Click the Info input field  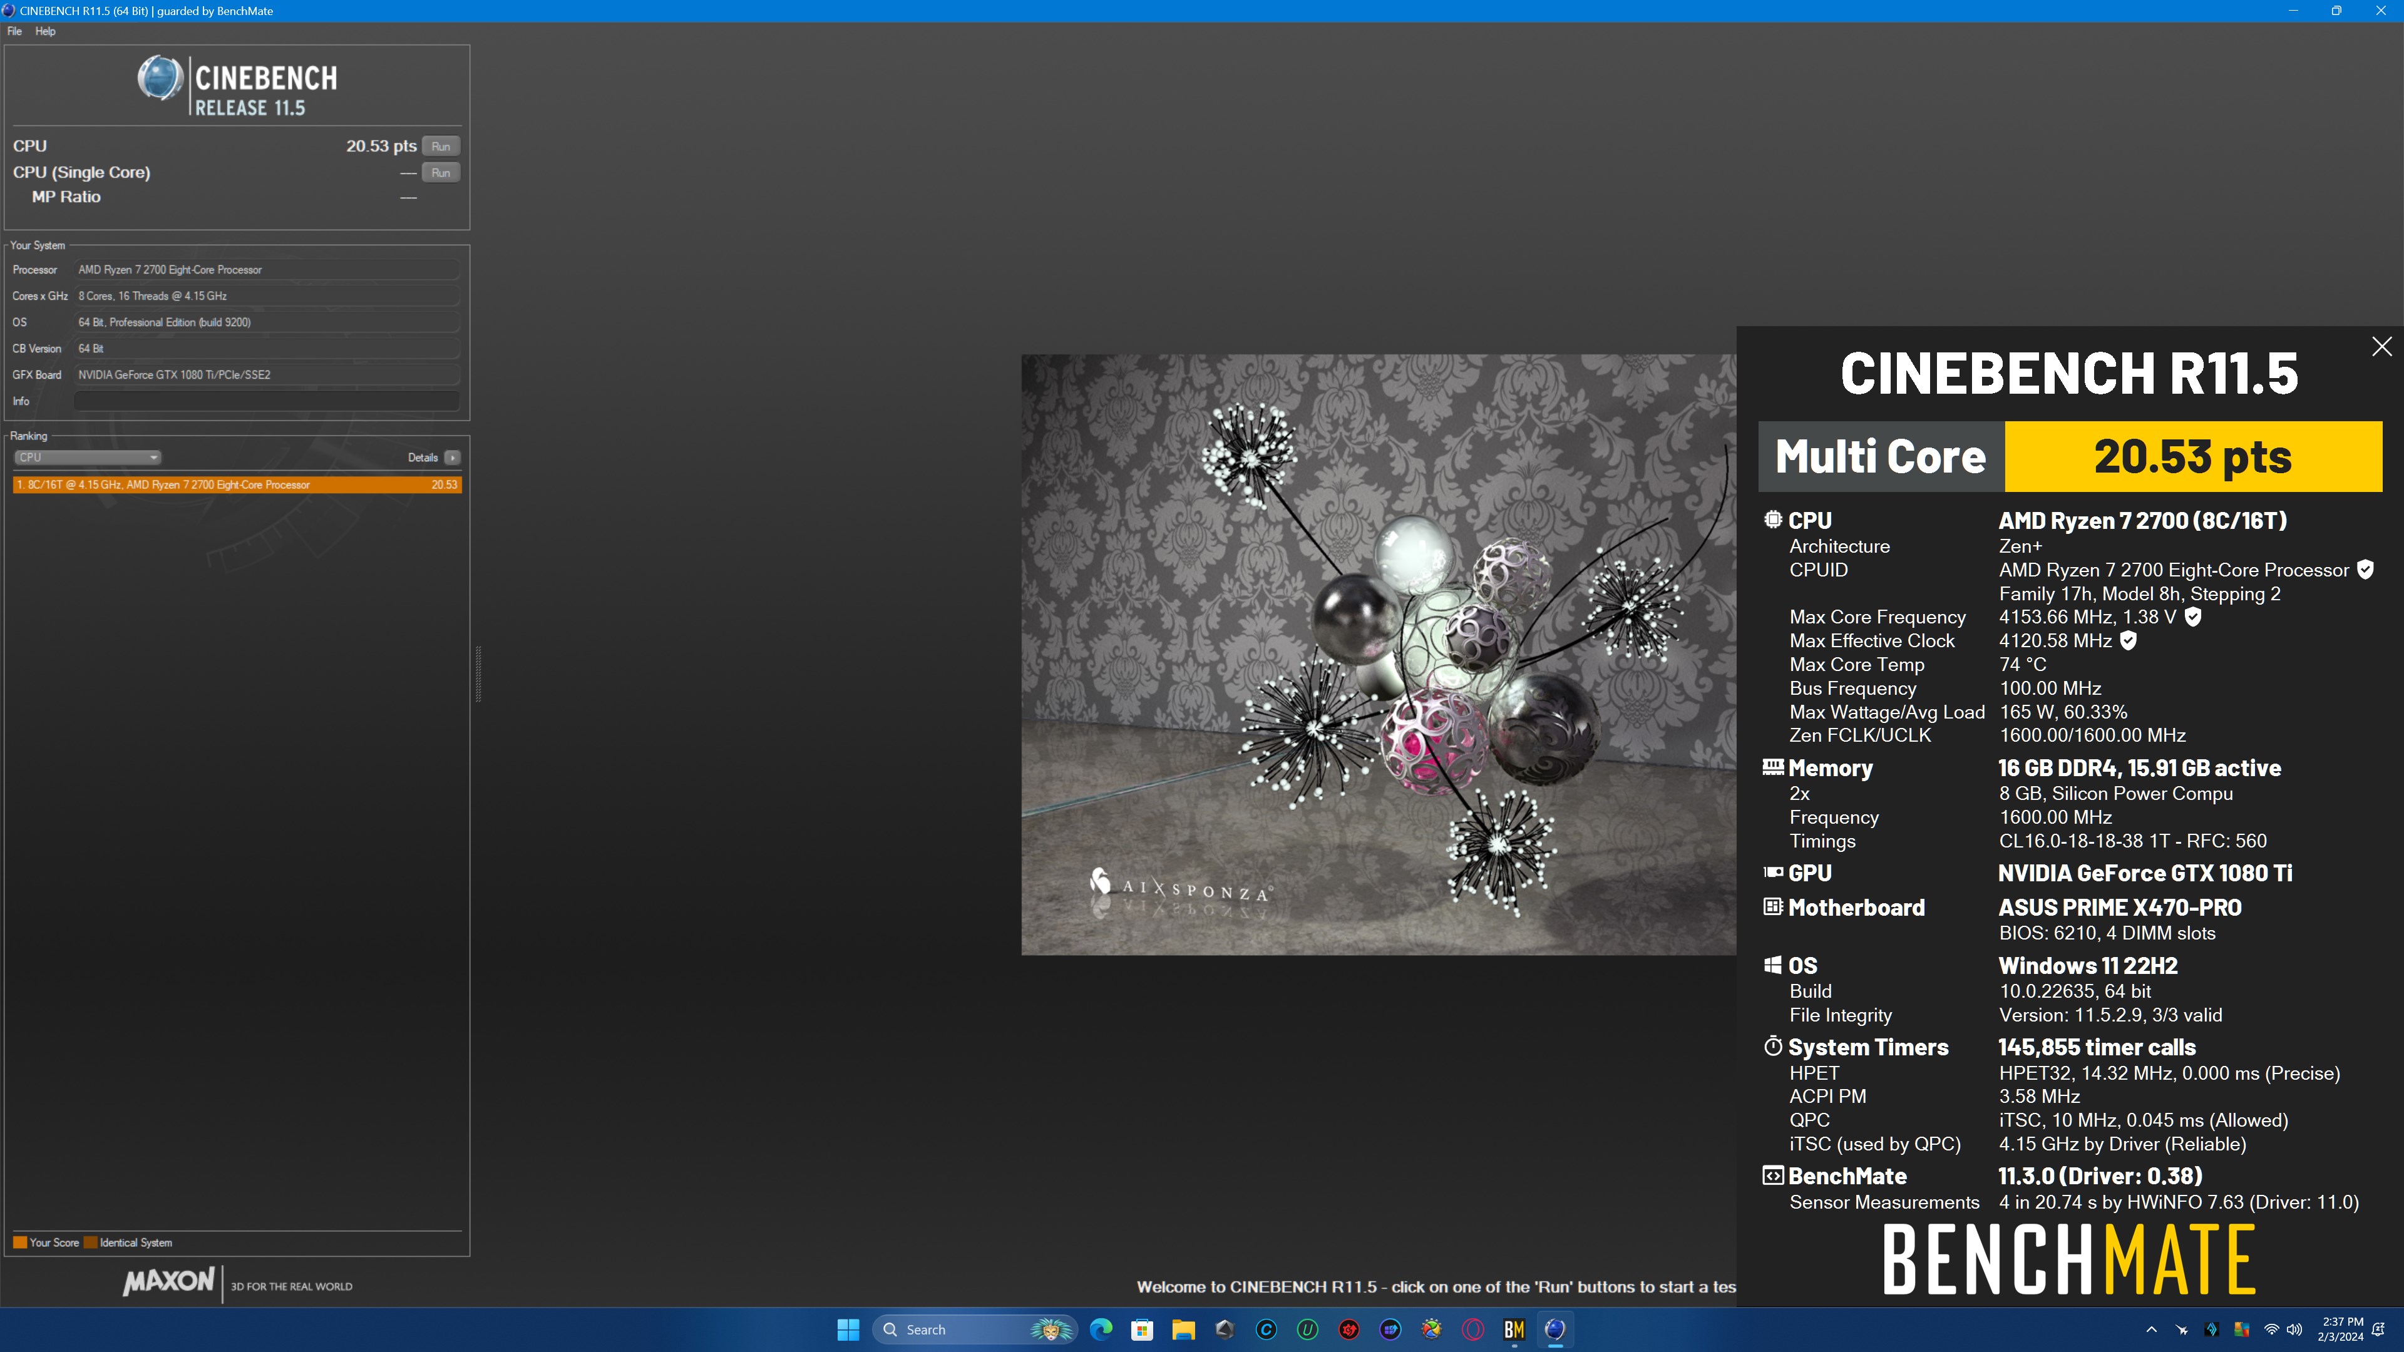point(266,401)
